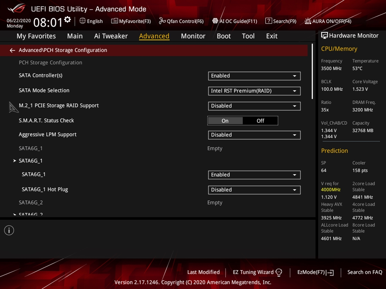Screen dimensions: 386x289
Task: Open SATA Controller(s) dropdown
Action: coord(254,76)
